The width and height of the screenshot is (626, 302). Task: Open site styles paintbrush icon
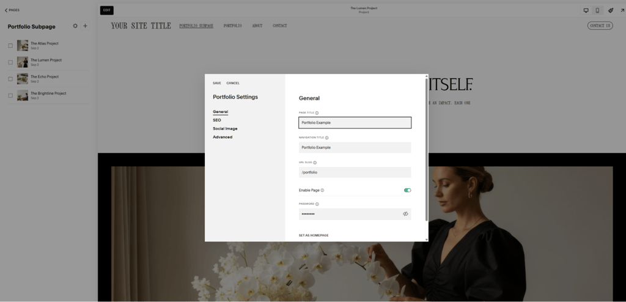pos(611,10)
